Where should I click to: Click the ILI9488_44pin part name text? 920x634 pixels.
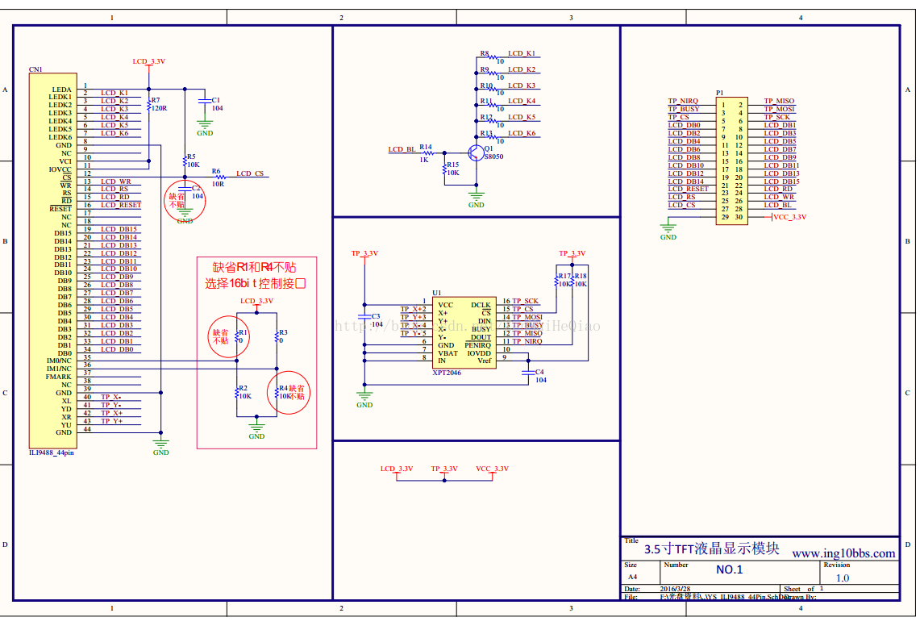[x=52, y=453]
